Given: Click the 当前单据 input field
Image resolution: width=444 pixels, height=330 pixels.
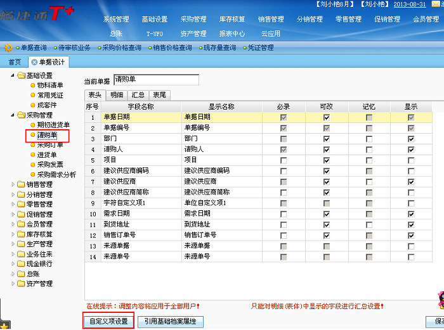Looking at the screenshot, I should 156,80.
